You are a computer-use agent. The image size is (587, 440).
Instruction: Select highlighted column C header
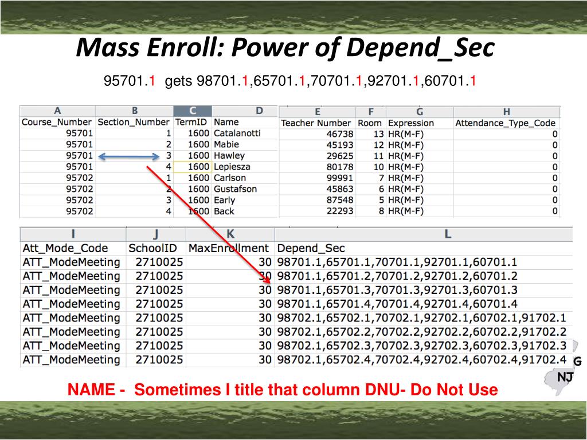(193, 111)
